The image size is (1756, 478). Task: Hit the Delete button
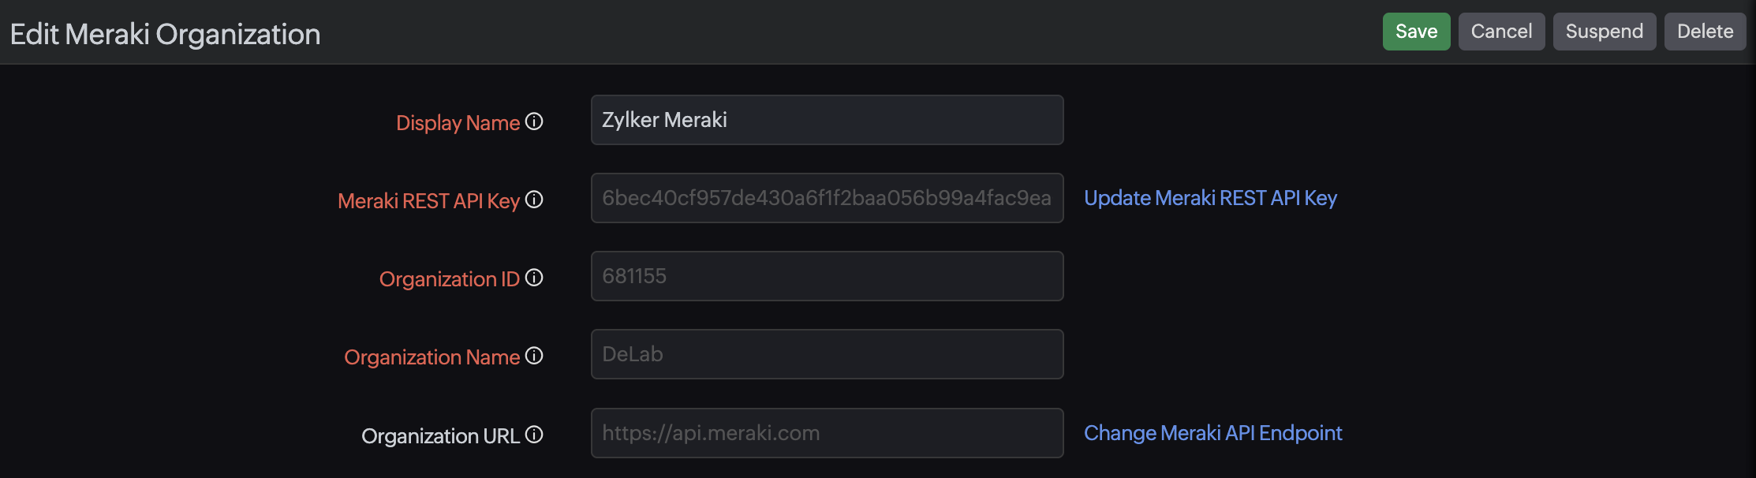1705,32
